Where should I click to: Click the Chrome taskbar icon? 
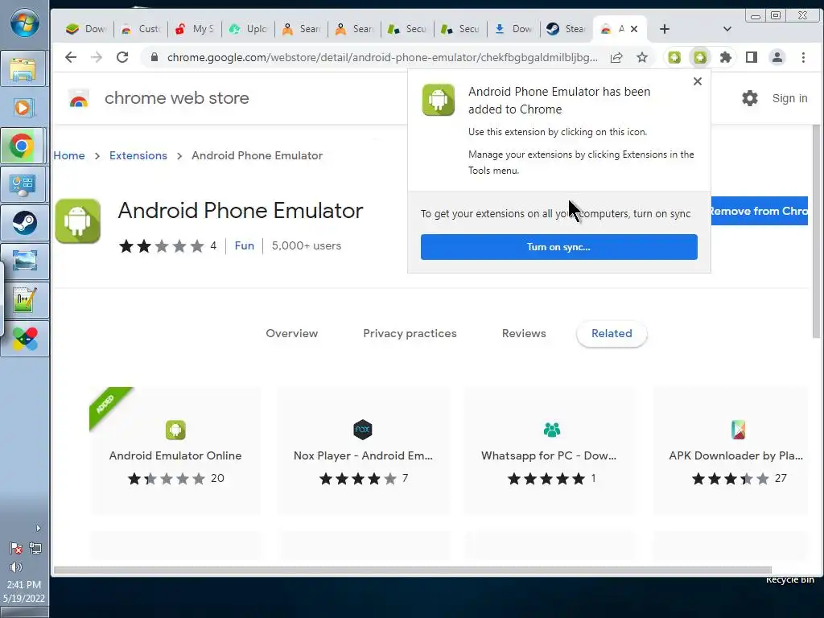click(x=23, y=146)
